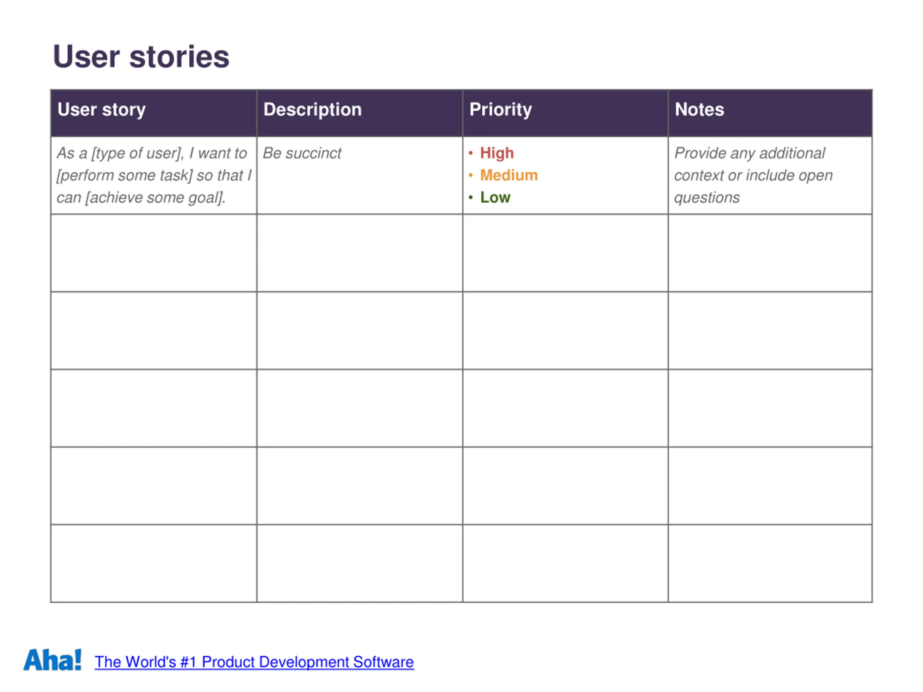Select the 'Be succinct' cell text
923x692 pixels.
coord(302,153)
